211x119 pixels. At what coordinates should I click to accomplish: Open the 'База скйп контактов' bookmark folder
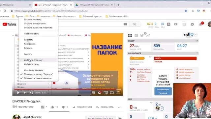(x=64, y=16)
